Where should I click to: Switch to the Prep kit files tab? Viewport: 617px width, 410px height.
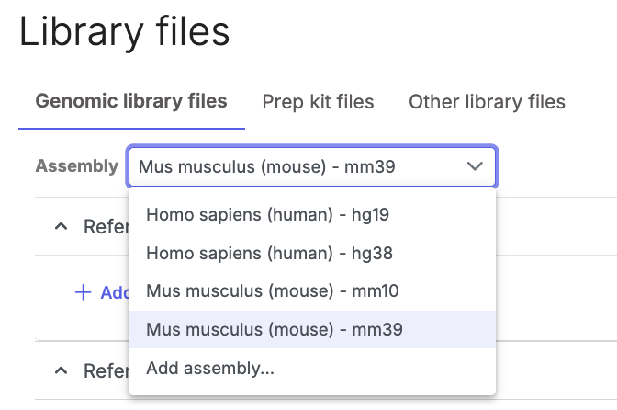[x=318, y=101]
